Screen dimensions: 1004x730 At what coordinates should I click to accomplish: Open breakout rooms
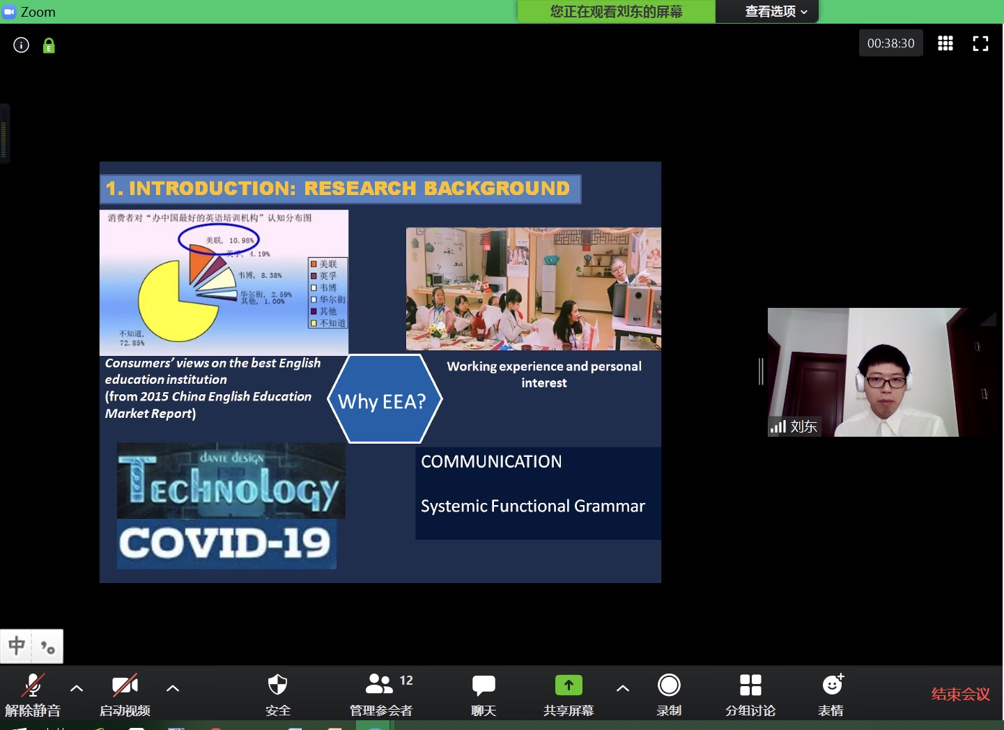point(750,692)
